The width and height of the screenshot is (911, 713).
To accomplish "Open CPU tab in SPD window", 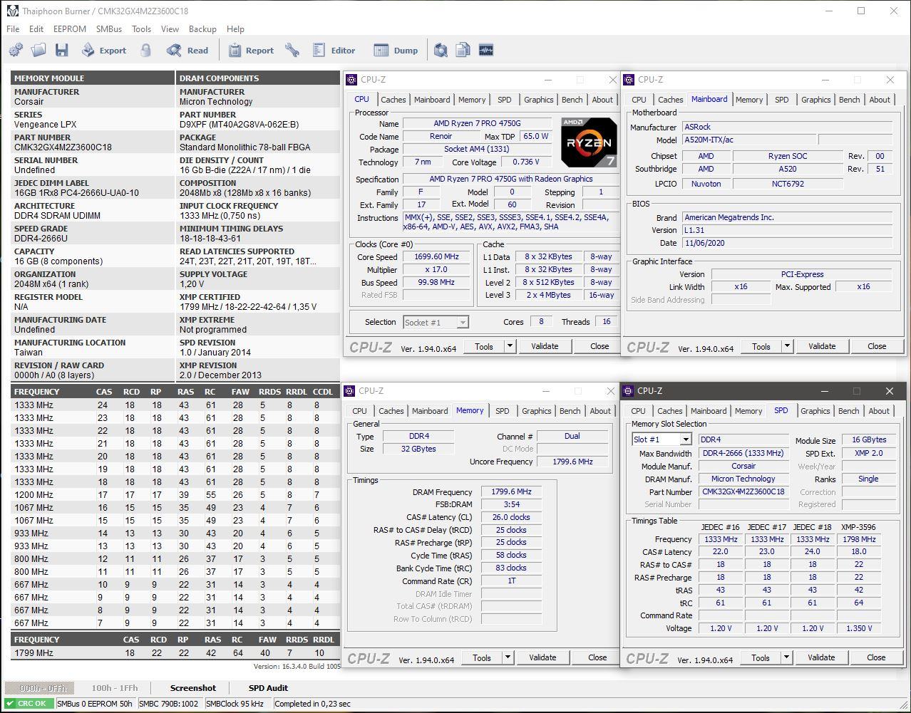I will tap(638, 411).
